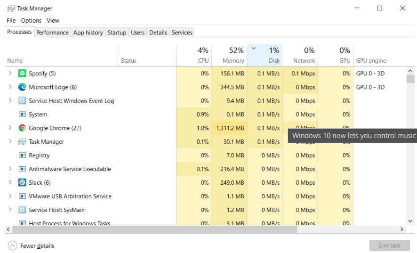Click the System process icon

(x=22, y=114)
